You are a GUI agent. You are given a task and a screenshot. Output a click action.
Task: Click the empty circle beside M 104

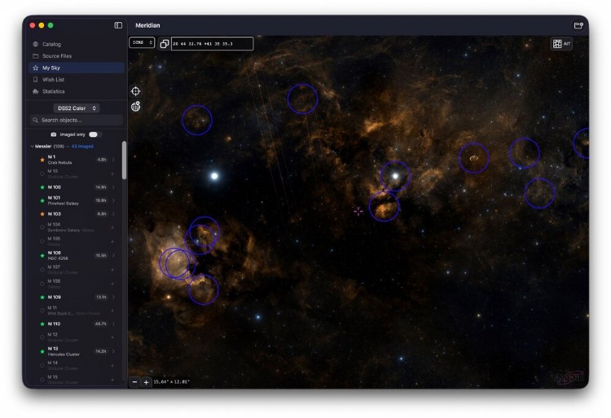42,227
